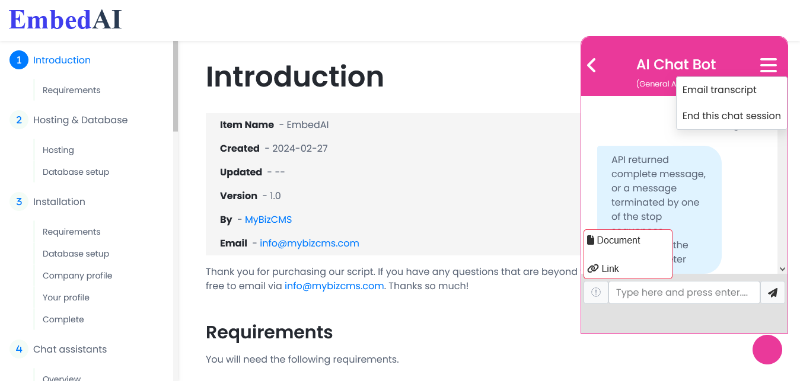This screenshot has height=381, width=800.
Task: Click the send paper-plane icon
Action: (773, 293)
